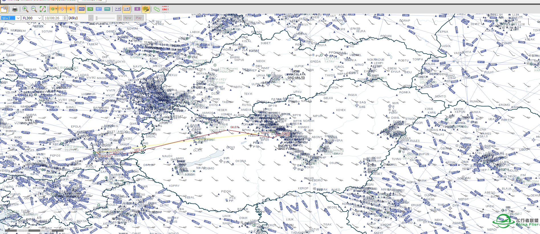
Task: Click the GEMTO waypoint label
Action: tap(441, 97)
